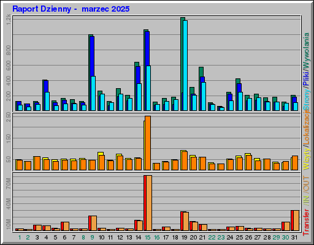Click the 250 axis value in middle chart

tap(9, 117)
